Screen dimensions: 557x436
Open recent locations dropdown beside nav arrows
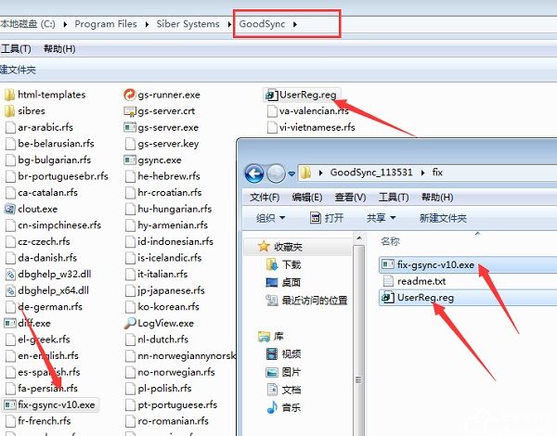point(291,173)
